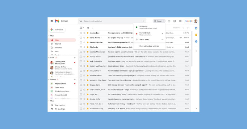Viewport: 247px width, 129px height.
Task: Toggle importance marker on Nick Kortendick email
Action: (88, 61)
